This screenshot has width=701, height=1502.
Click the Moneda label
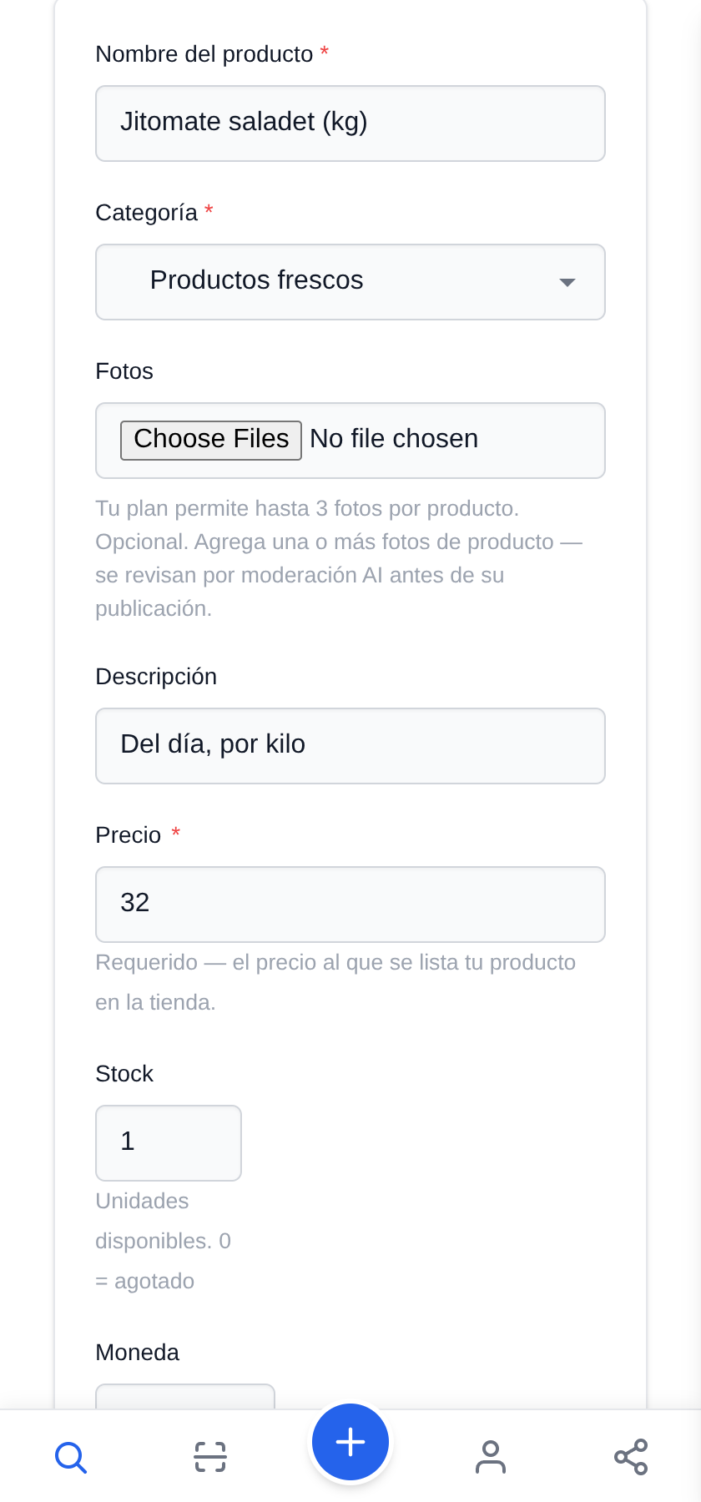pyautogui.click(x=138, y=1353)
